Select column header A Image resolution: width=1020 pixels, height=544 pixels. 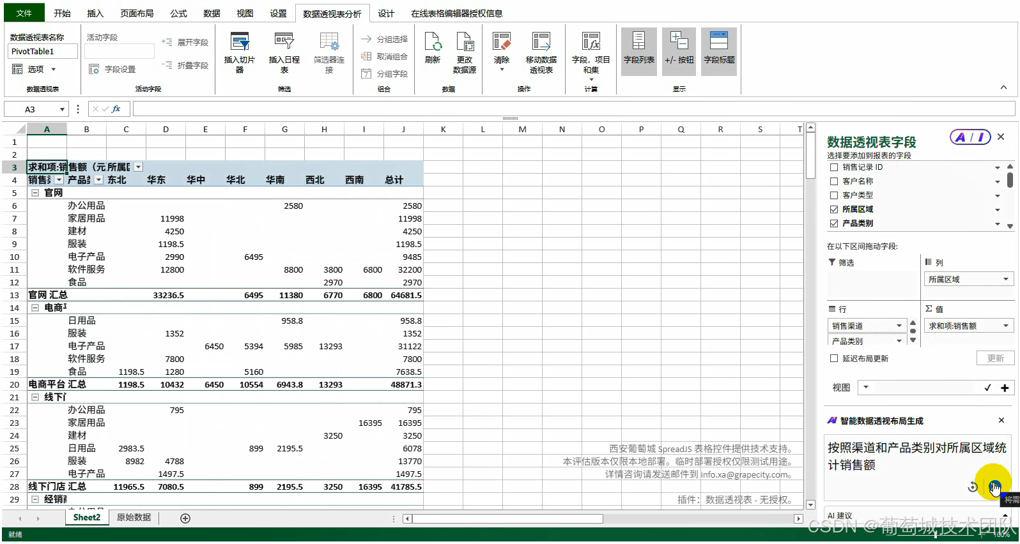(47, 129)
